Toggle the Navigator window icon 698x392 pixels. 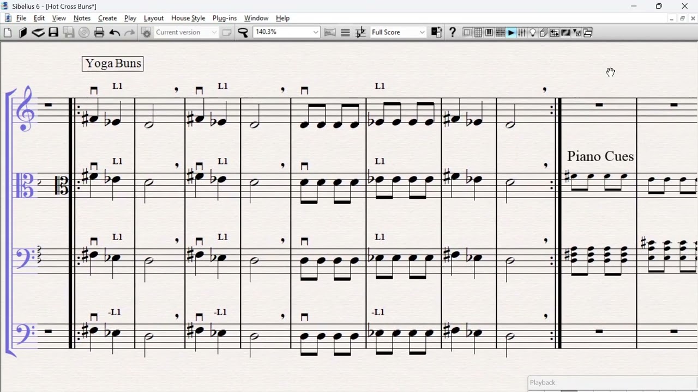coord(467,33)
